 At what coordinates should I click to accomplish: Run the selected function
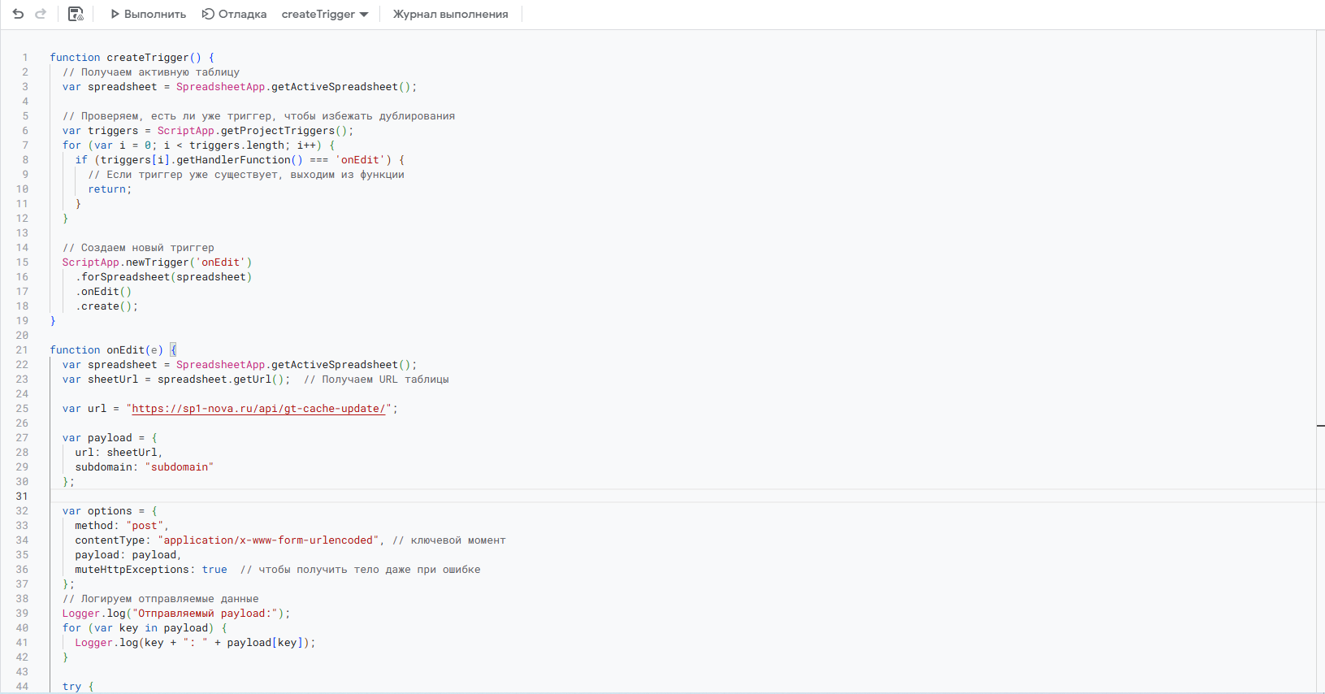pyautogui.click(x=149, y=14)
